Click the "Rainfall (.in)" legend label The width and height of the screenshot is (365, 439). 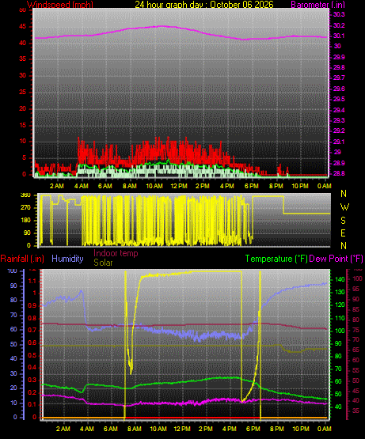[x=22, y=259]
